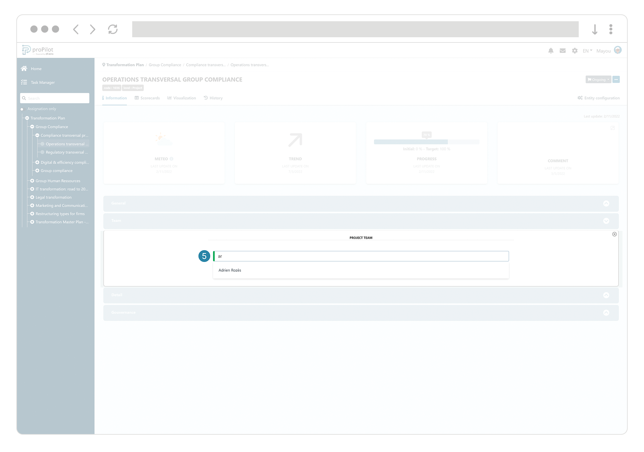Open the settings gear in the top bar
This screenshot has width=644, height=452.
pyautogui.click(x=574, y=51)
